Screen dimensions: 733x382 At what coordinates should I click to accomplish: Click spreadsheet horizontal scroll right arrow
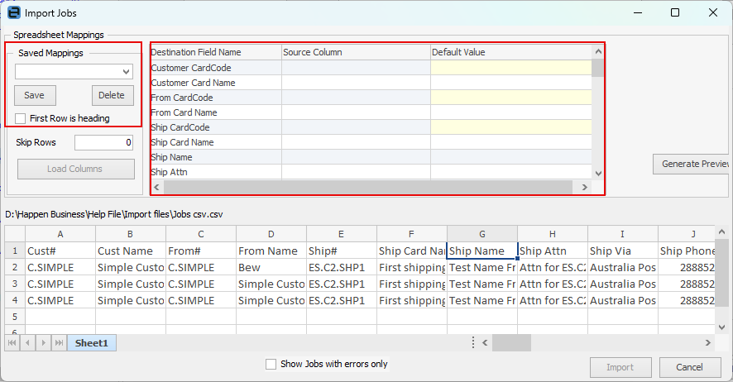[707, 343]
